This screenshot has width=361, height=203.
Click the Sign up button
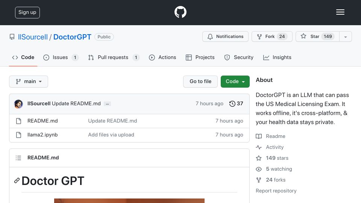(27, 12)
